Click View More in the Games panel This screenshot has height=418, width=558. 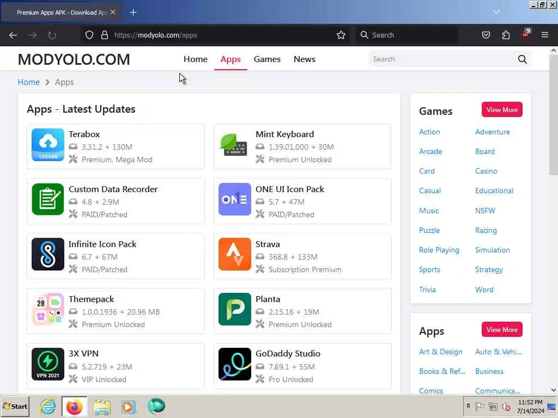[502, 110]
